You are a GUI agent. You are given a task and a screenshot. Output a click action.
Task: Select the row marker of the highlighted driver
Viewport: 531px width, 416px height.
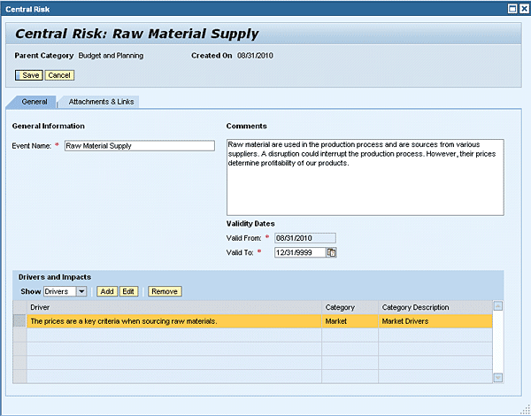pos(19,321)
